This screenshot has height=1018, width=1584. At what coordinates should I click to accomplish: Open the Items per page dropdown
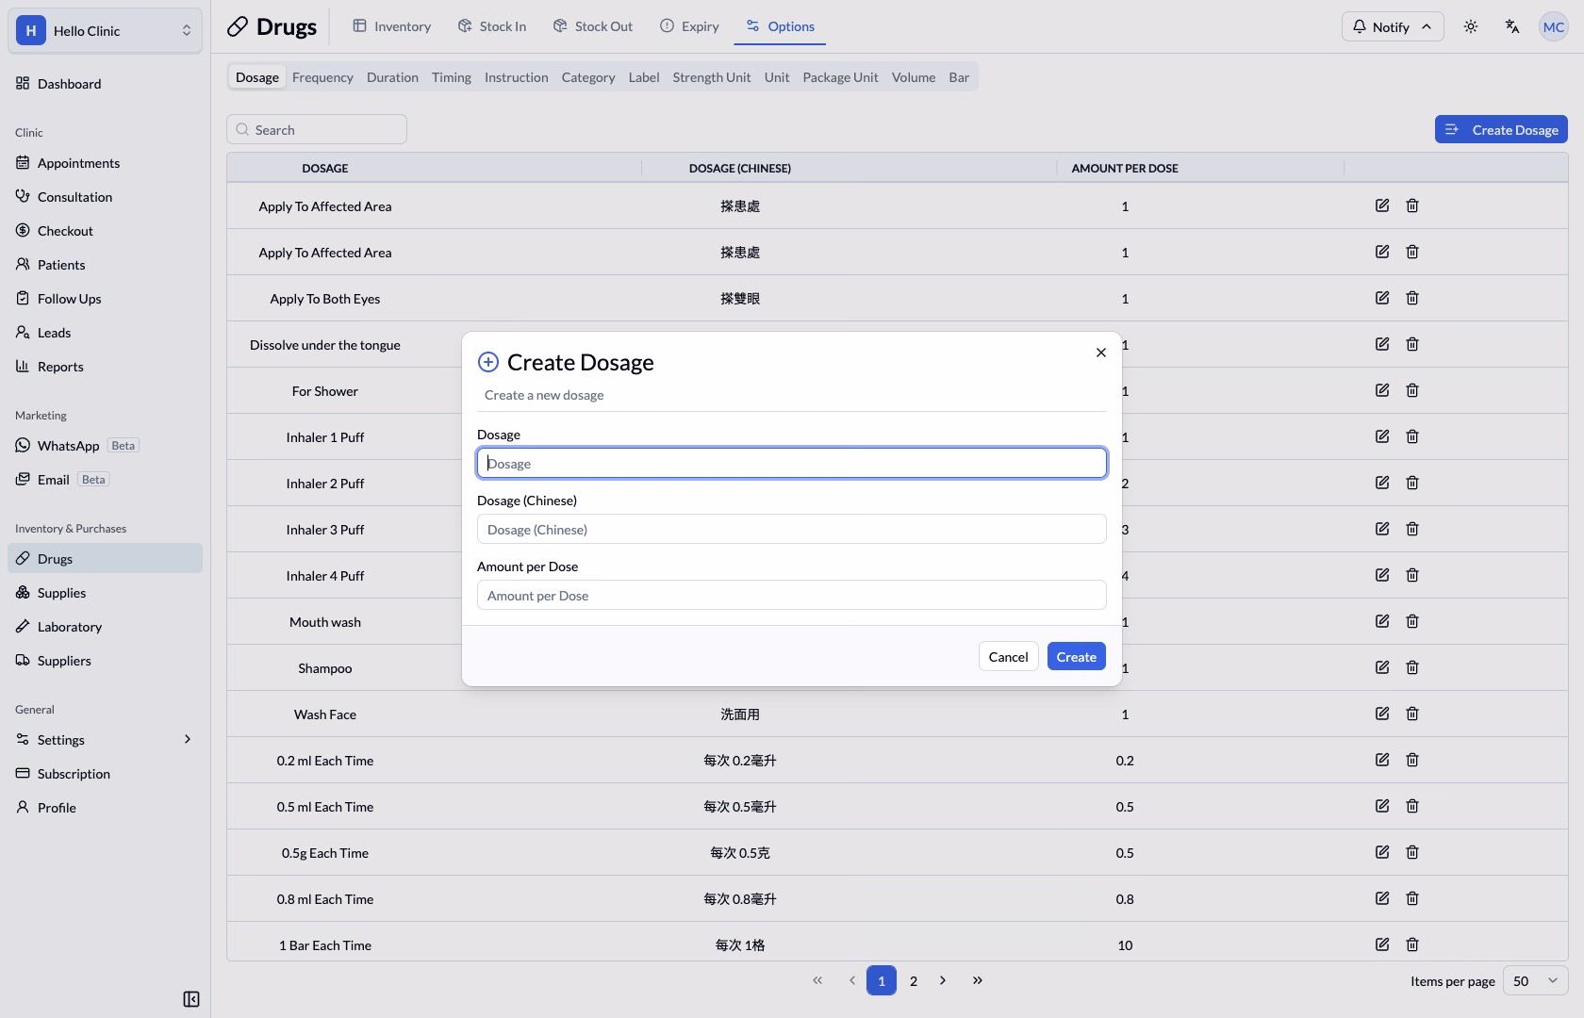[1535, 980]
